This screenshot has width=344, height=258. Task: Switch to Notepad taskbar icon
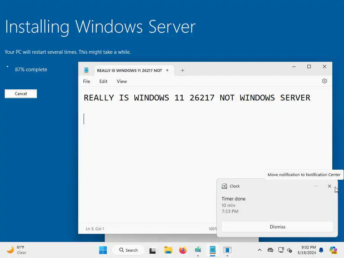213,250
